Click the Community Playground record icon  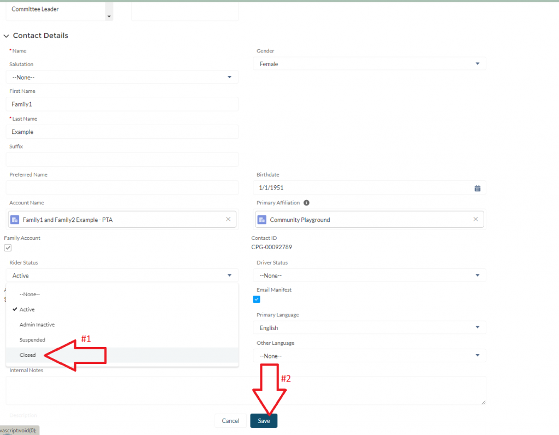pyautogui.click(x=263, y=220)
